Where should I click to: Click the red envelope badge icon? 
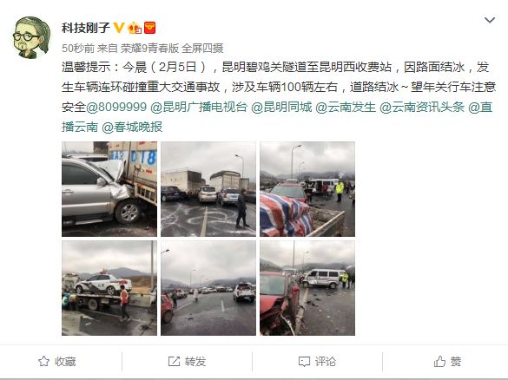[x=149, y=28]
